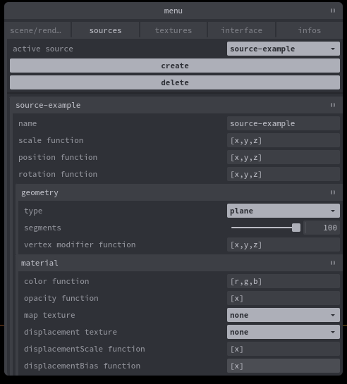Click the map texture label
Image resolution: width=347 pixels, height=384 pixels.
pos(49,315)
